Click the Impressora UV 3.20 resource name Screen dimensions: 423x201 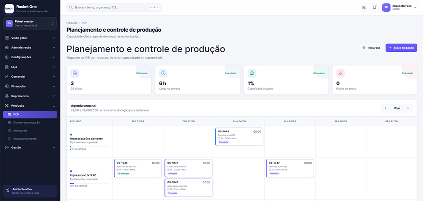83,175
